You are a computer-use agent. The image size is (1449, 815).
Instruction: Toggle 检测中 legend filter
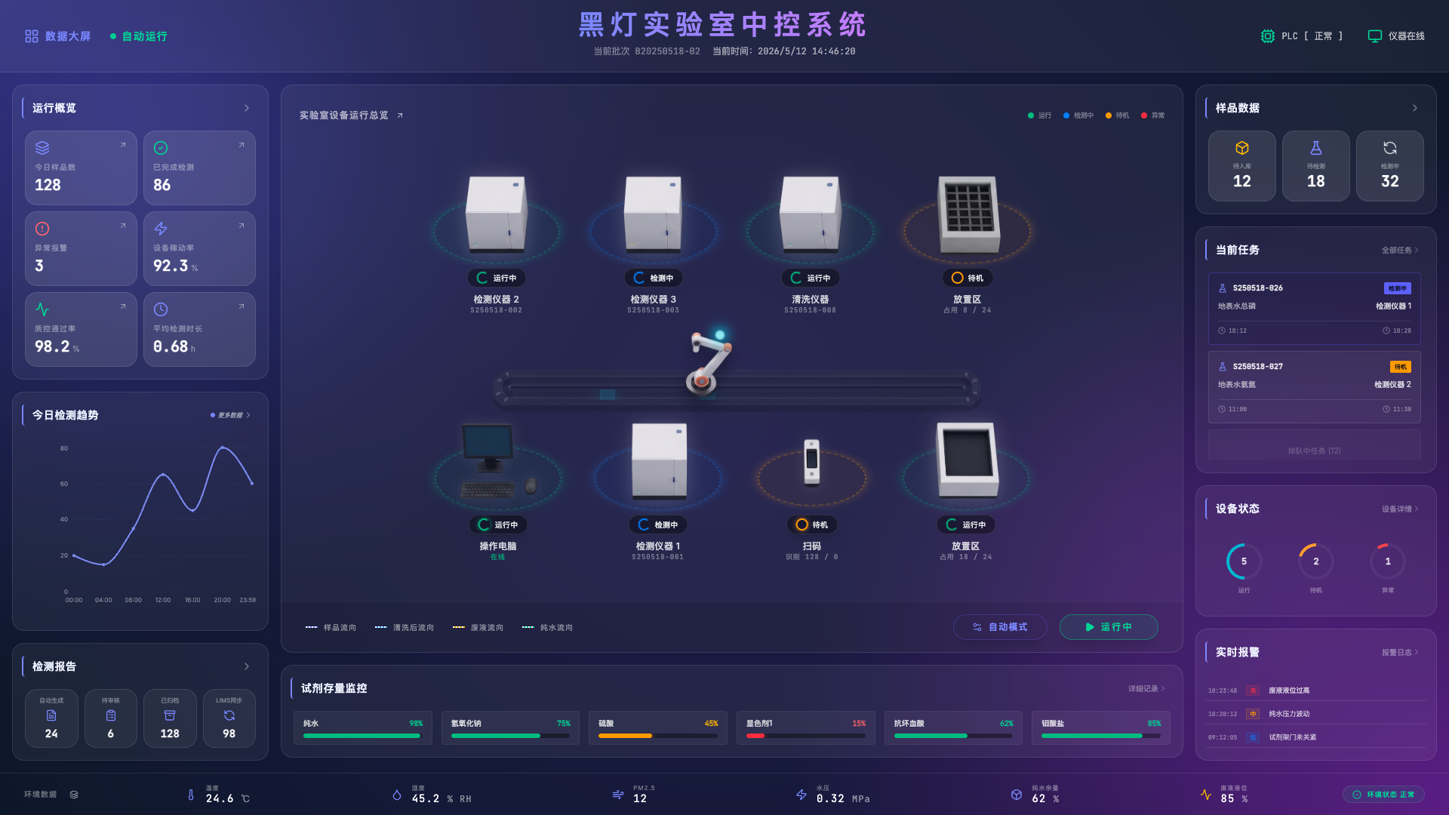1078,115
